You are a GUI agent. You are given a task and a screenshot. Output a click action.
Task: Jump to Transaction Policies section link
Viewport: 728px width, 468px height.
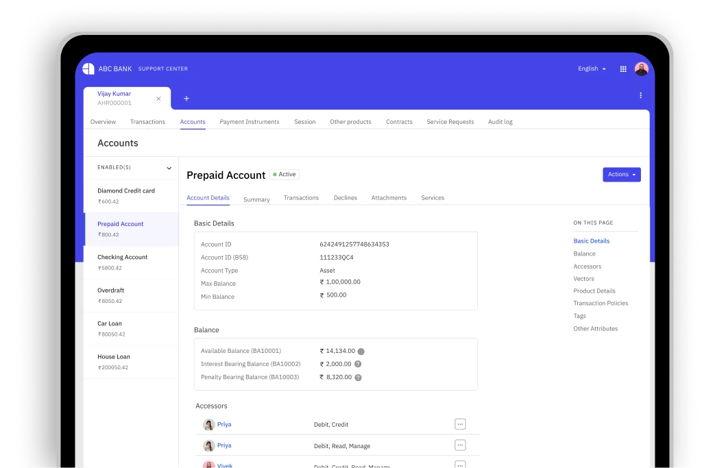600,303
